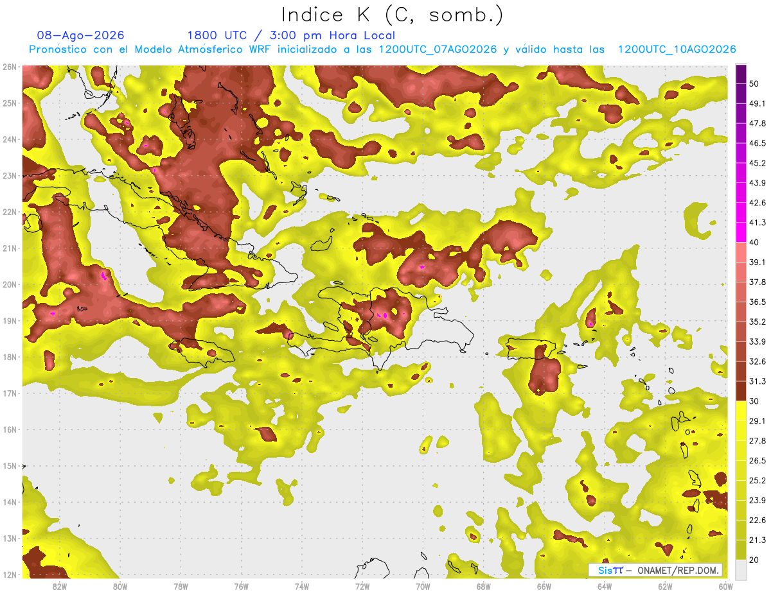The image size is (771, 595).
Task: Click longitude label 80W
Action: click(120, 587)
